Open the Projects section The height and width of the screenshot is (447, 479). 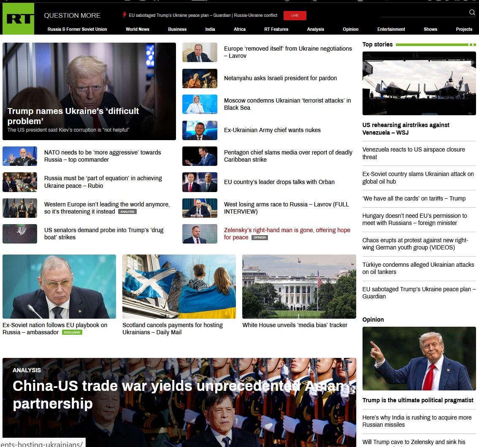464,29
